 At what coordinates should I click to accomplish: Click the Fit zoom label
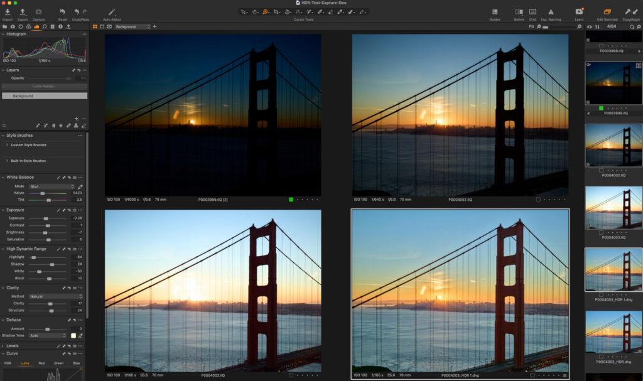point(531,26)
